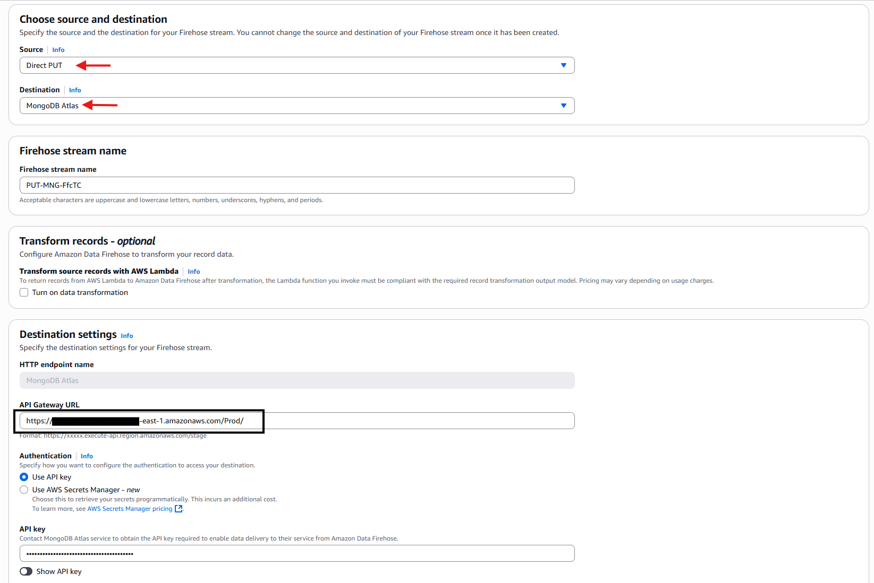Open the Destination selector showing MongoDB Atlas
Image resolution: width=874 pixels, height=583 pixels.
296,105
